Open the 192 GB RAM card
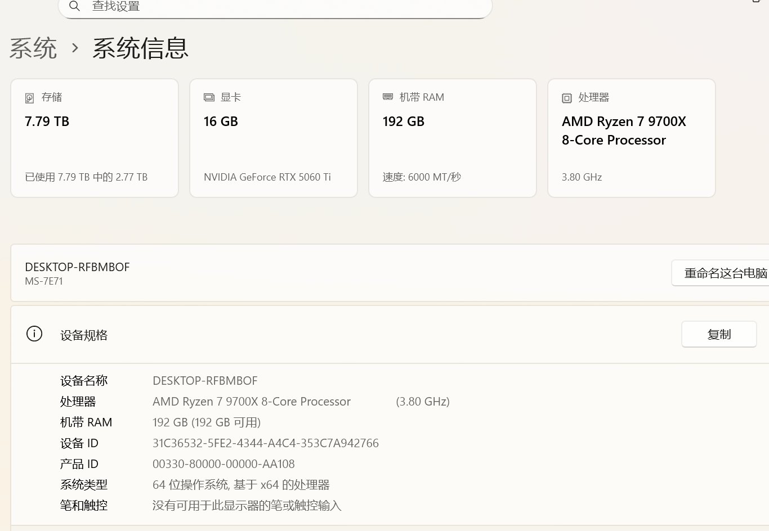 [453, 138]
